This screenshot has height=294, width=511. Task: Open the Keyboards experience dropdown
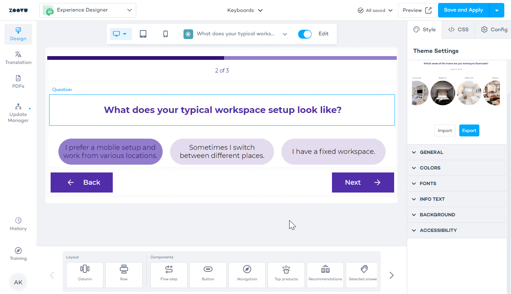245,10
